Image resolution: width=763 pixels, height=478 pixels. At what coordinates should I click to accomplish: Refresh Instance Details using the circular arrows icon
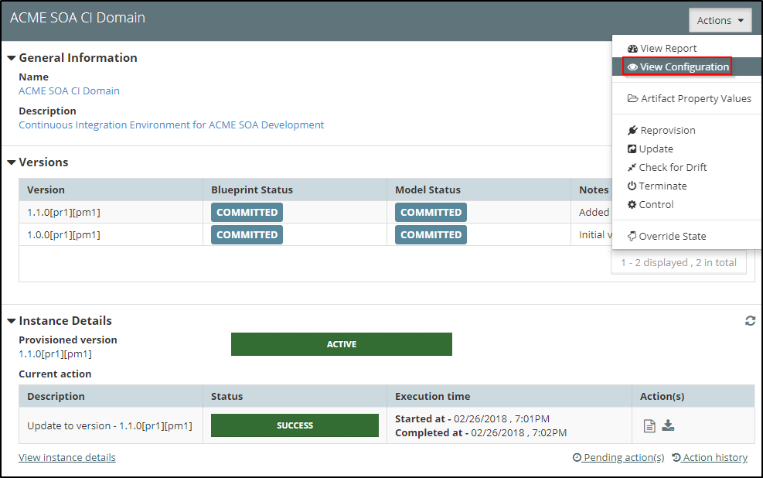click(x=750, y=320)
